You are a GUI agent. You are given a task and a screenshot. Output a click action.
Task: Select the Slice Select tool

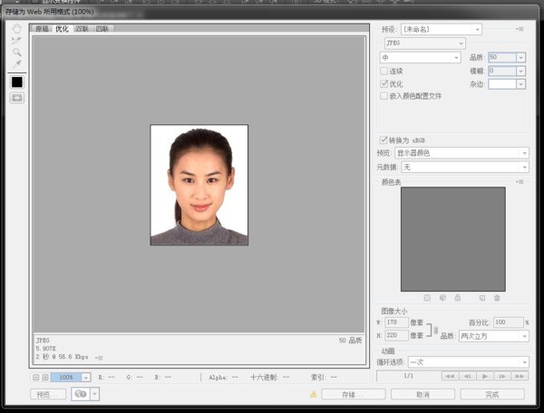pyautogui.click(x=16, y=40)
